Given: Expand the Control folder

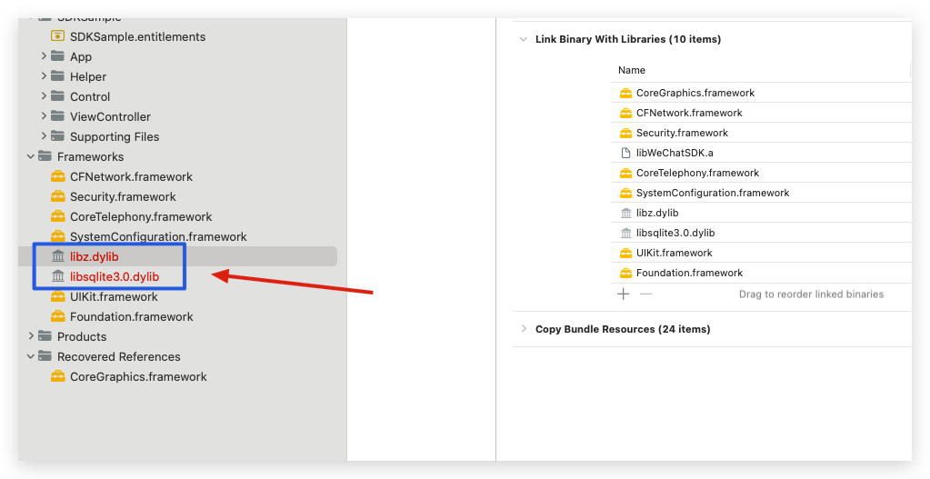Looking at the screenshot, I should tap(44, 96).
